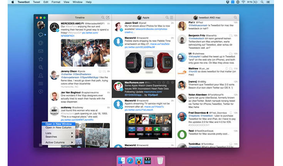Open Finder from the Dock
The width and height of the screenshot is (283, 166).
pyautogui.click(x=121, y=160)
